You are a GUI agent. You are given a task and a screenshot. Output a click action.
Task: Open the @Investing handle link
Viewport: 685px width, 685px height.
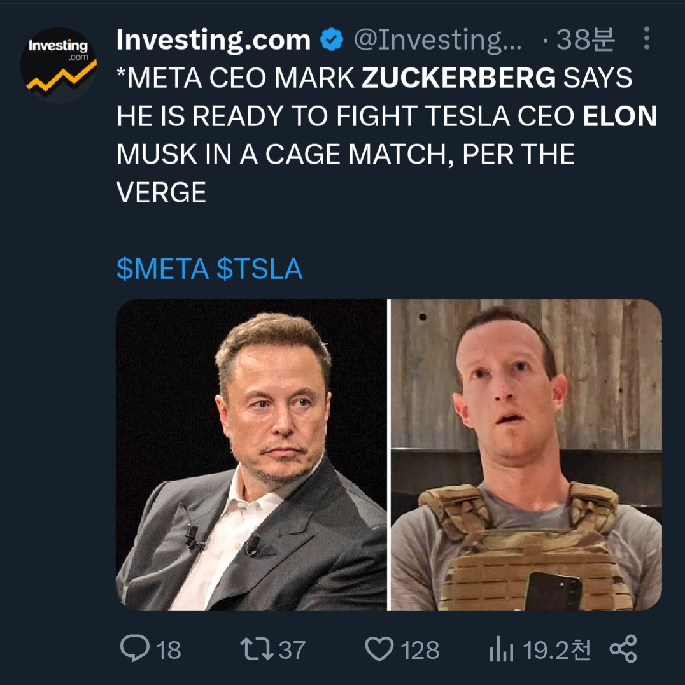coord(438,41)
